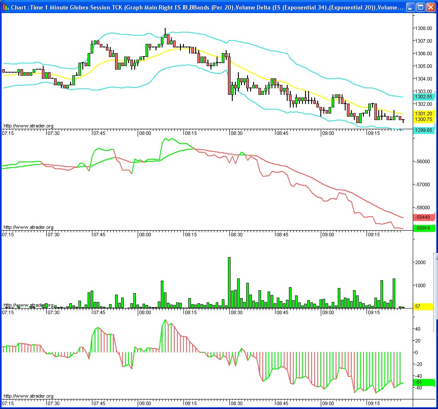Click the yellow 57 volume value label
This screenshot has width=438, height=409.
(424, 306)
